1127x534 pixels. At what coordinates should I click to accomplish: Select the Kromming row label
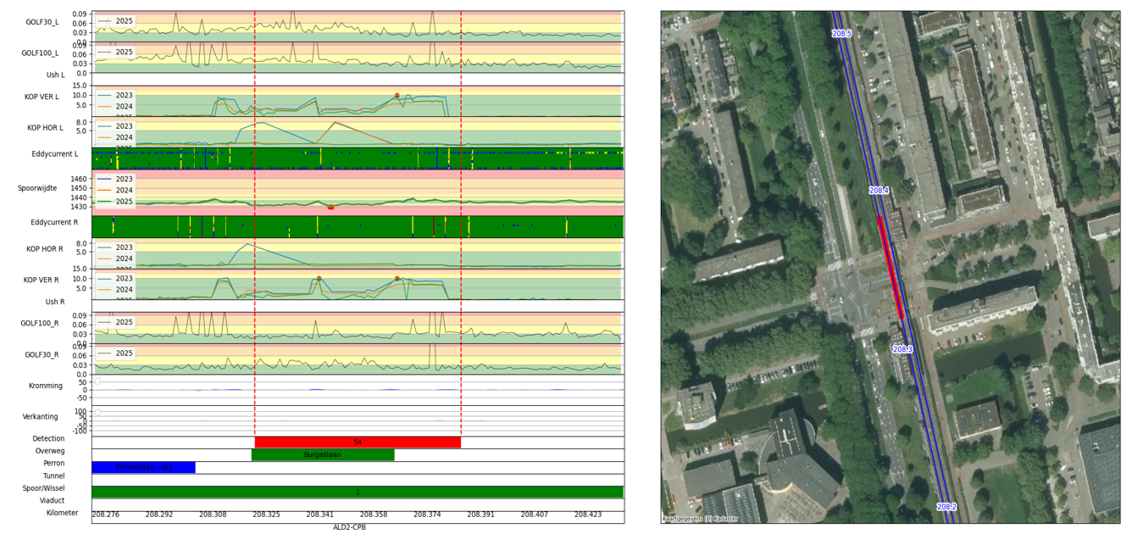pyautogui.click(x=46, y=387)
